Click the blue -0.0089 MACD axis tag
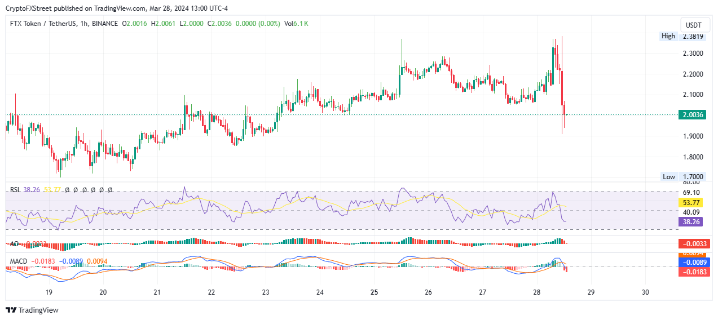The height and width of the screenshot is (320, 718). pyautogui.click(x=693, y=263)
